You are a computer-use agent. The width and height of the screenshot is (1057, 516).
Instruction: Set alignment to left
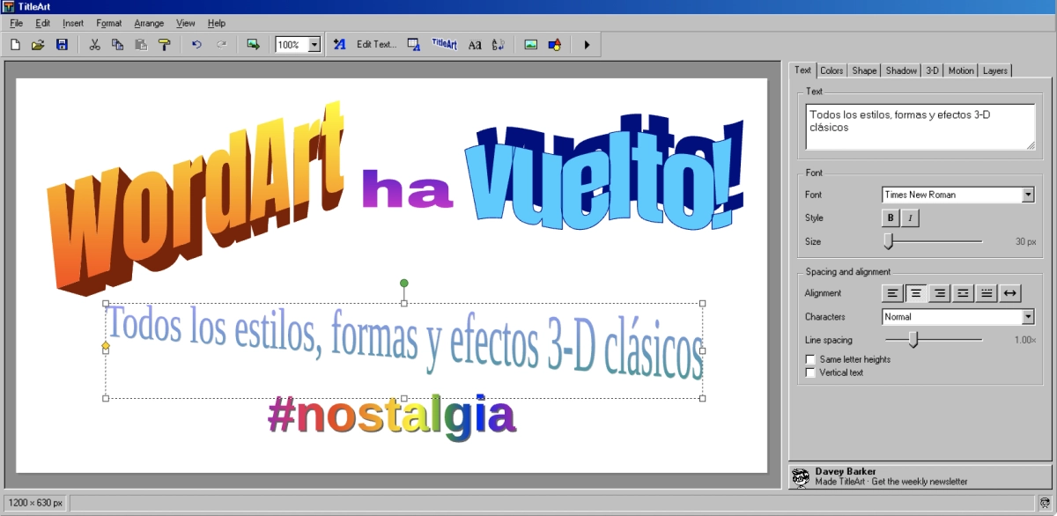893,293
